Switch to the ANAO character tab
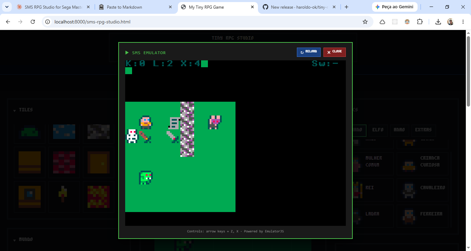The width and height of the screenshot is (471, 251). point(399,130)
